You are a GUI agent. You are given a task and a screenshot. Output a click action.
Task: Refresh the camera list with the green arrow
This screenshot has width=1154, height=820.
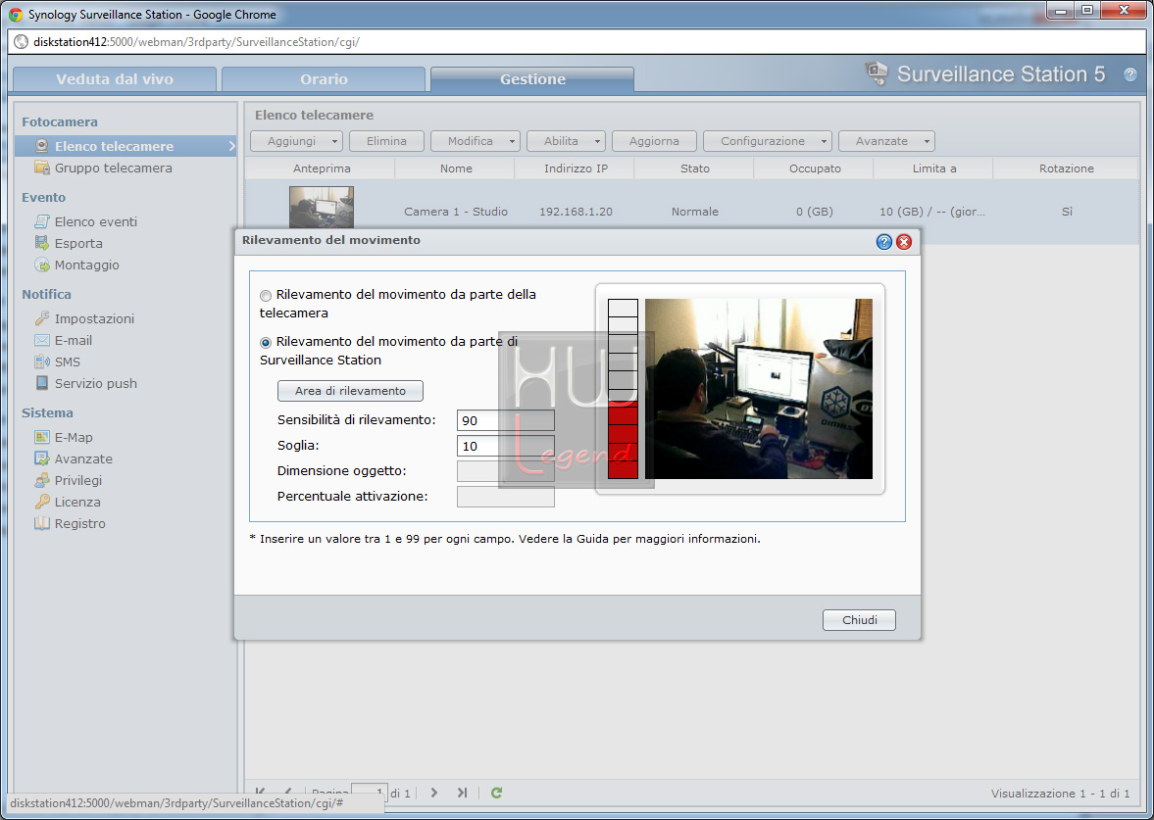pyautogui.click(x=497, y=793)
